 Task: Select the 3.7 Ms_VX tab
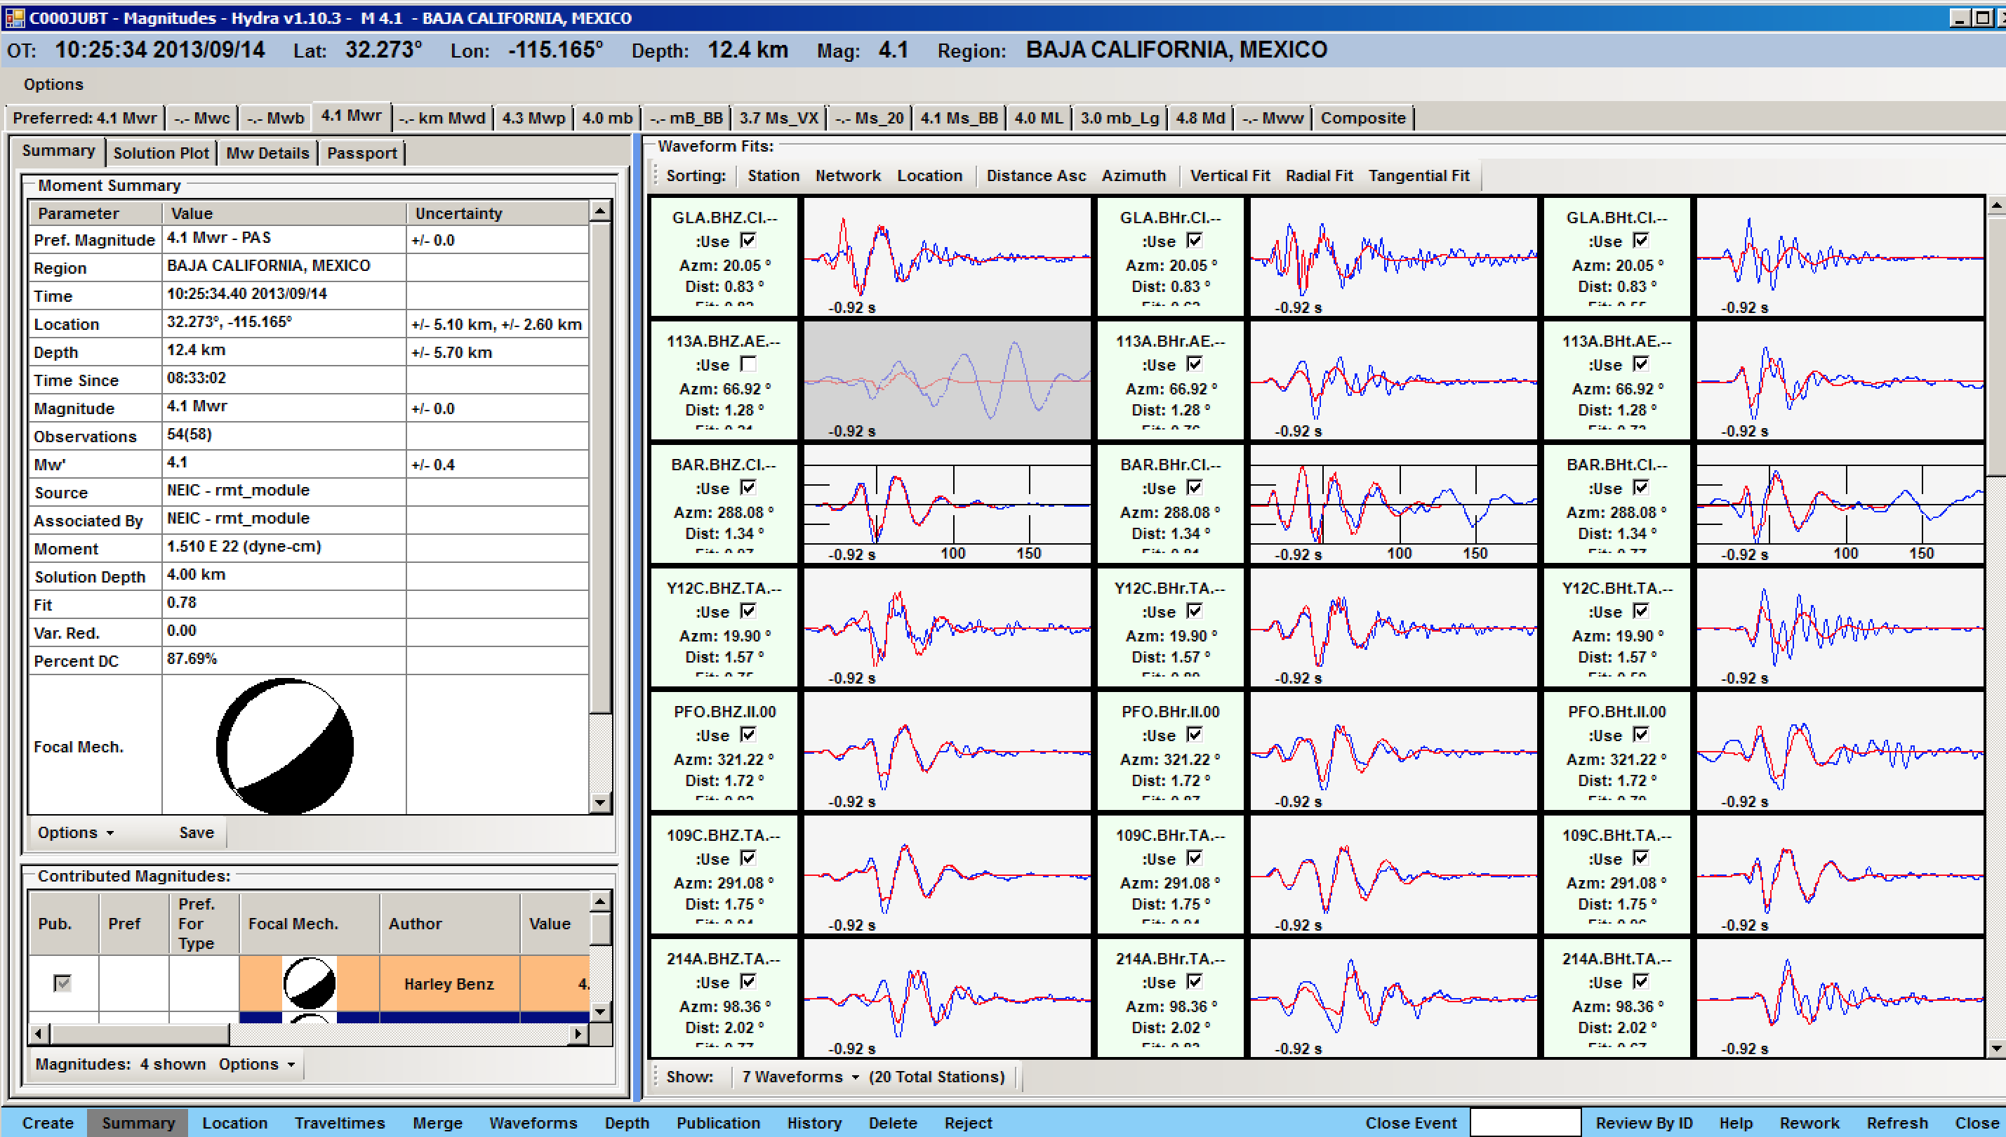tap(778, 118)
